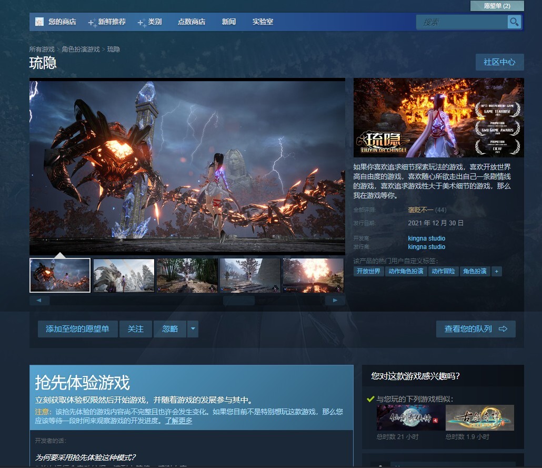The image size is (542, 468).
Task: Open the 仙剑奇侠传 similar game capsule
Action: (410, 418)
